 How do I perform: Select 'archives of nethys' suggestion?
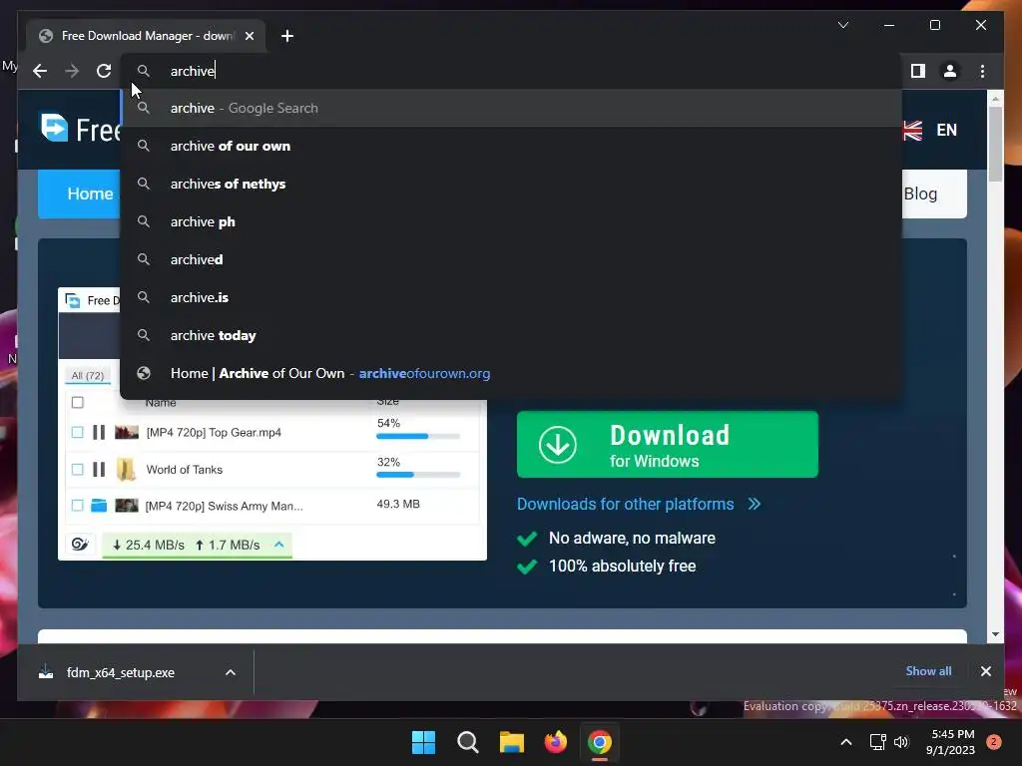tap(511, 184)
